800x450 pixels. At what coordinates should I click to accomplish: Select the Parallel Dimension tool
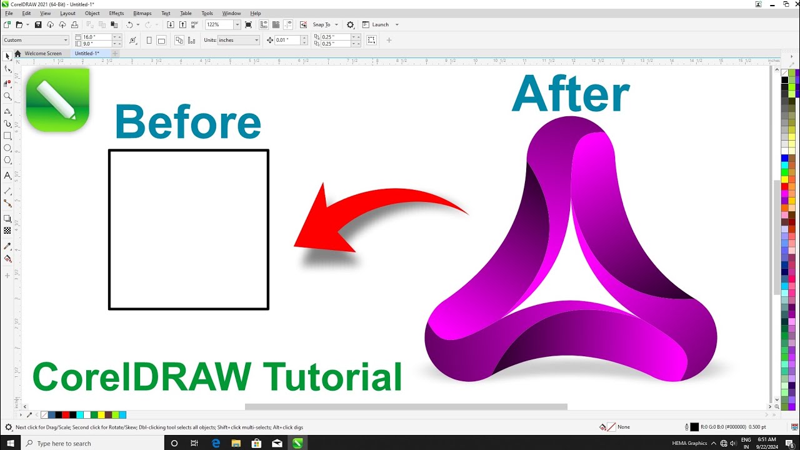point(7,191)
